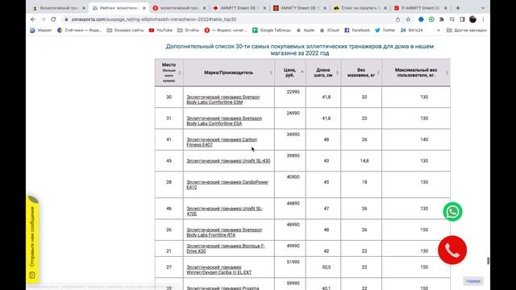Viewport: 516px width, 290px height.
Task: Click the Наверх back-to-top button
Action: [x=473, y=281]
